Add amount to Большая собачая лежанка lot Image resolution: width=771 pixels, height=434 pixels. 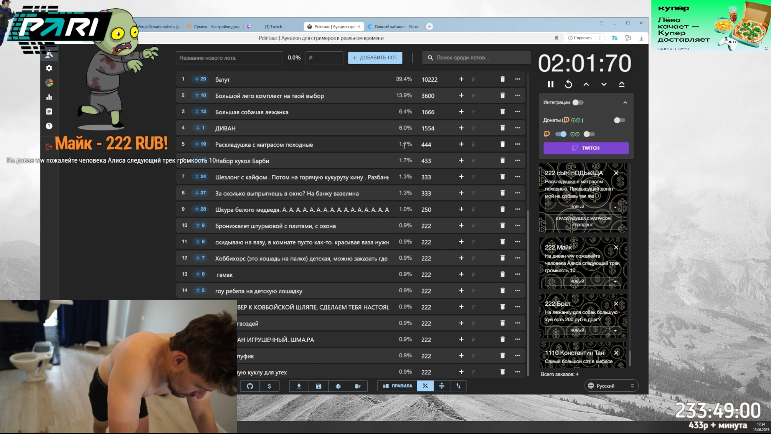click(x=461, y=112)
